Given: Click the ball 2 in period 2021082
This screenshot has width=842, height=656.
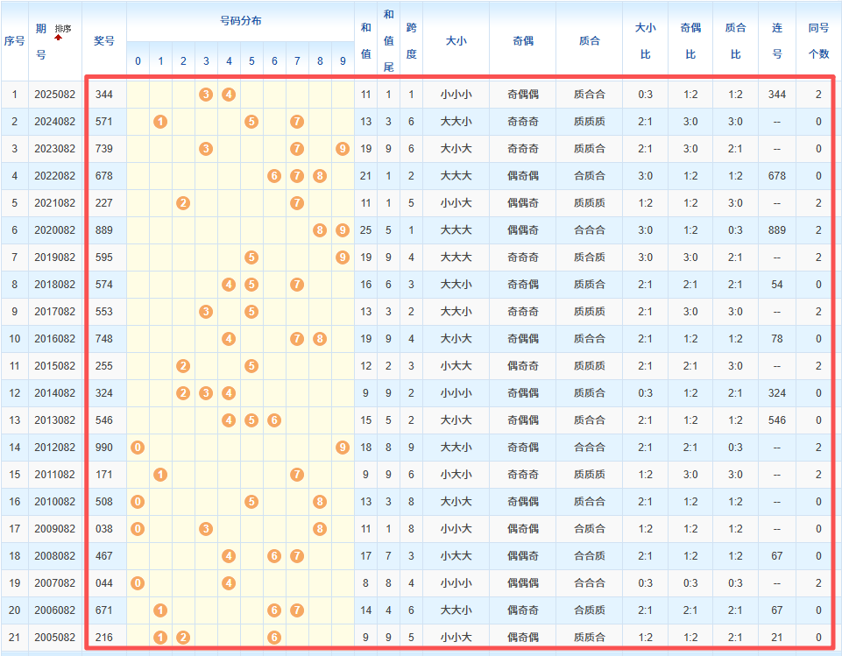Looking at the screenshot, I should (182, 202).
